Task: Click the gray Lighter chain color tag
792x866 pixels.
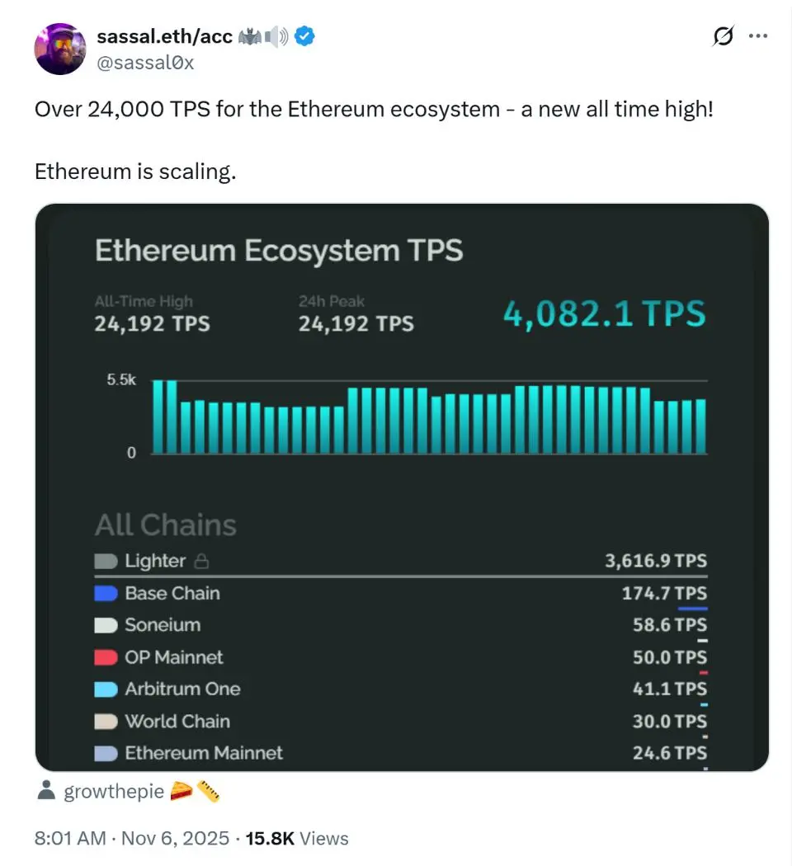Action: point(106,562)
